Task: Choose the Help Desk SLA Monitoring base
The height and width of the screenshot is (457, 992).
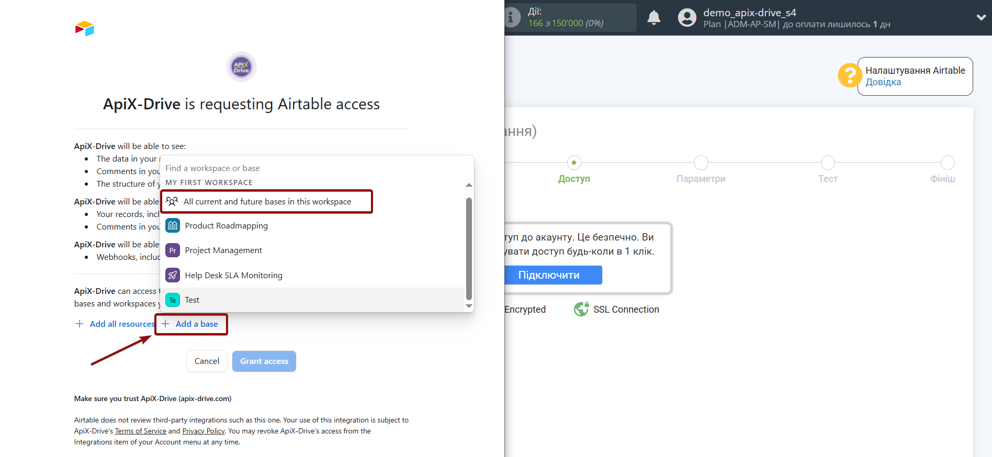Action: tap(312, 275)
